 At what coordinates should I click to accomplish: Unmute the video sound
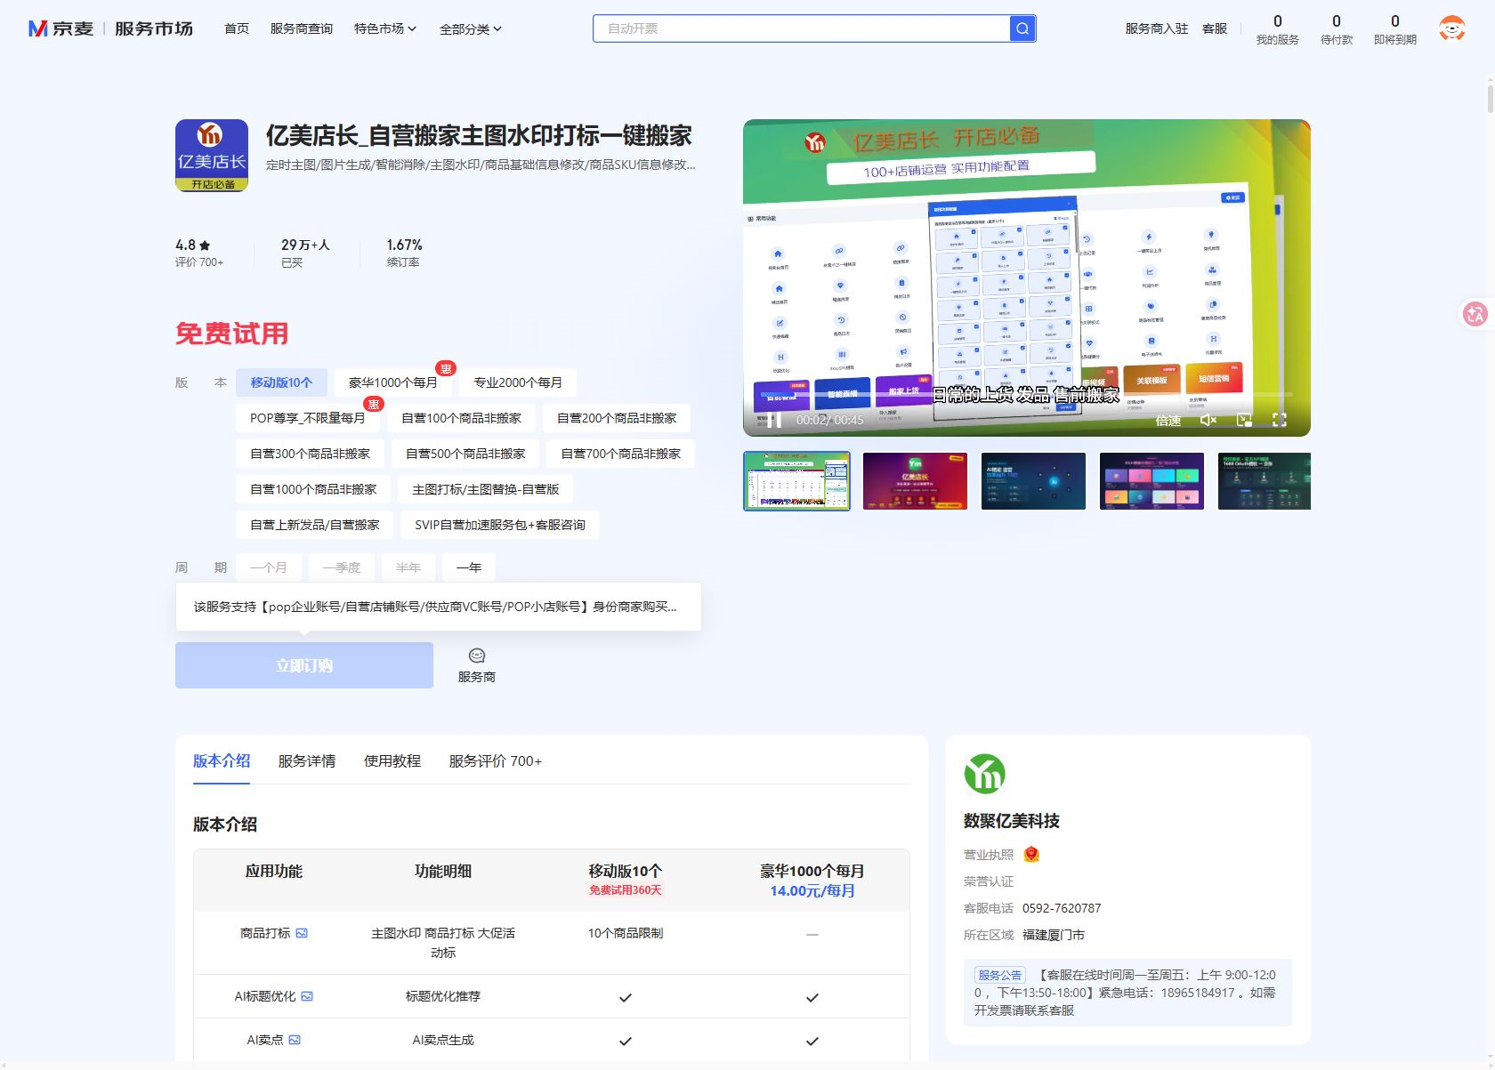coord(1208,420)
